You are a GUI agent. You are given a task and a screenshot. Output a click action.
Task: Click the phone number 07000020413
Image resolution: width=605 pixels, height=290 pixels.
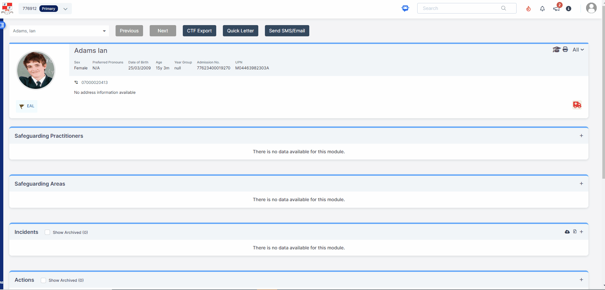tap(95, 83)
